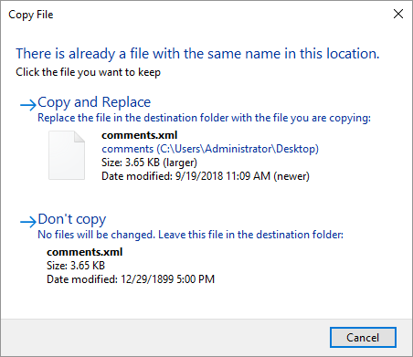Click the 'Click the file you want to keep' instruction
The height and width of the screenshot is (357, 413).
click(x=89, y=72)
